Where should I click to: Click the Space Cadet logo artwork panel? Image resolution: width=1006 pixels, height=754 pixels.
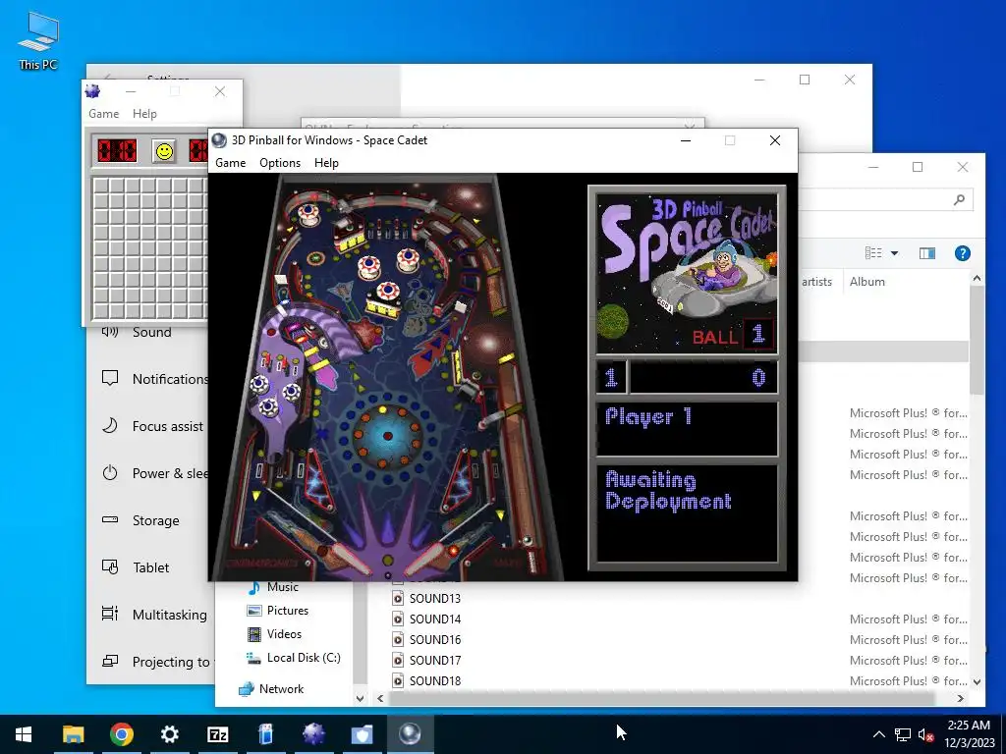(x=687, y=275)
